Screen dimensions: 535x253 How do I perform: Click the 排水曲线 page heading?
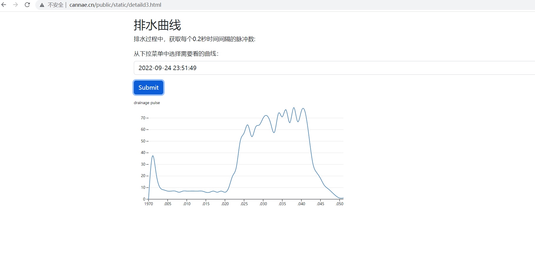click(157, 25)
